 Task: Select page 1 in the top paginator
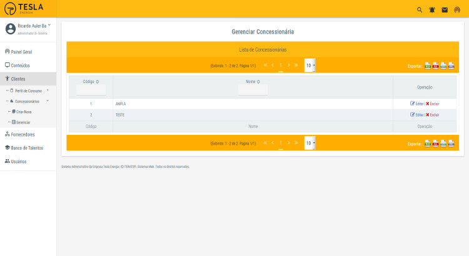[281, 65]
